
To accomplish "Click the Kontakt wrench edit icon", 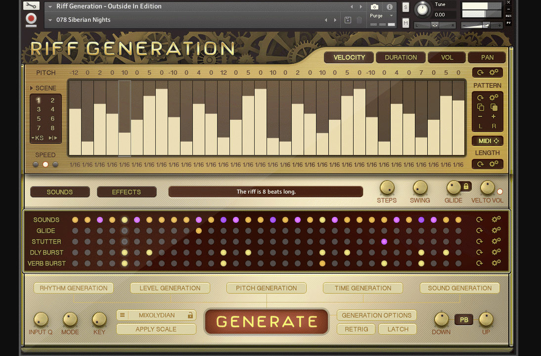I will click(x=31, y=6).
